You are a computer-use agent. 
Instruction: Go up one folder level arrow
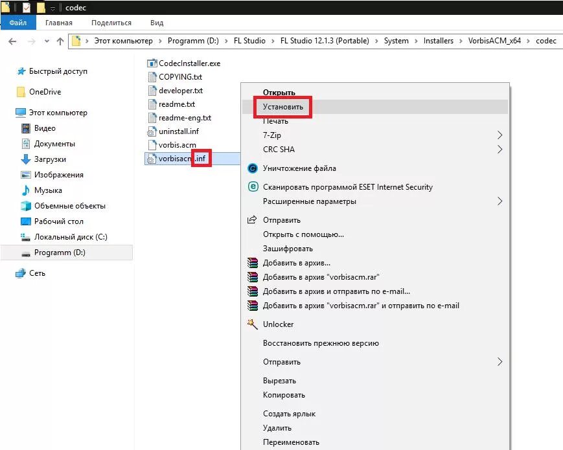pyautogui.click(x=60, y=41)
